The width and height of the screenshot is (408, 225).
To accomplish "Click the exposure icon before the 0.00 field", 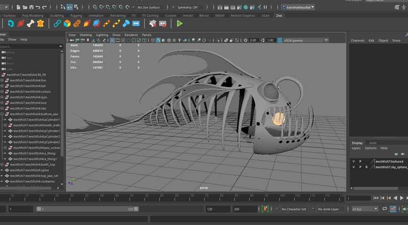I will coord(246,40).
